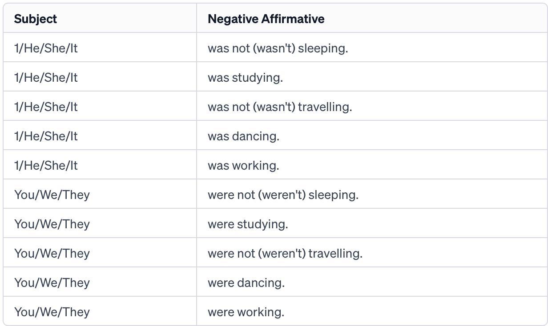Image resolution: width=548 pixels, height=326 pixels.
Task: Select the subject cell beside "were working."
Action: point(52,312)
